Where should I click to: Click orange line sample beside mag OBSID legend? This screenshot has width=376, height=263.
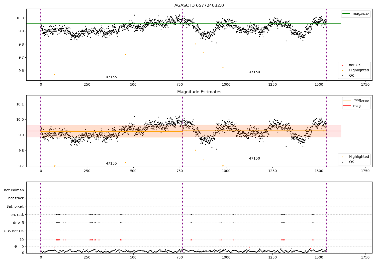[x=347, y=100]
